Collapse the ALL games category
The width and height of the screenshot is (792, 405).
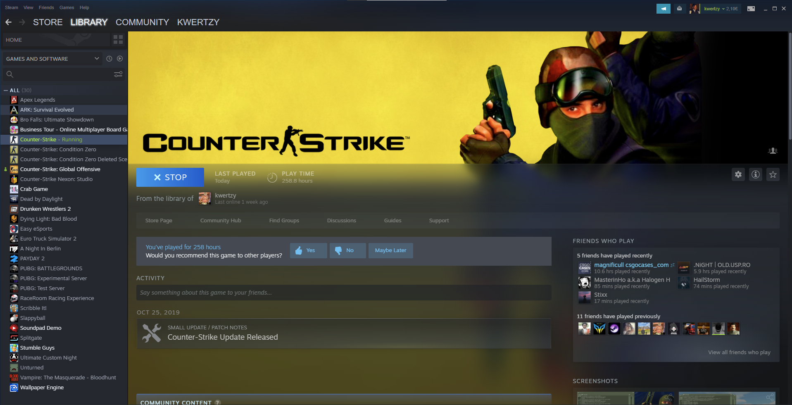[6, 90]
